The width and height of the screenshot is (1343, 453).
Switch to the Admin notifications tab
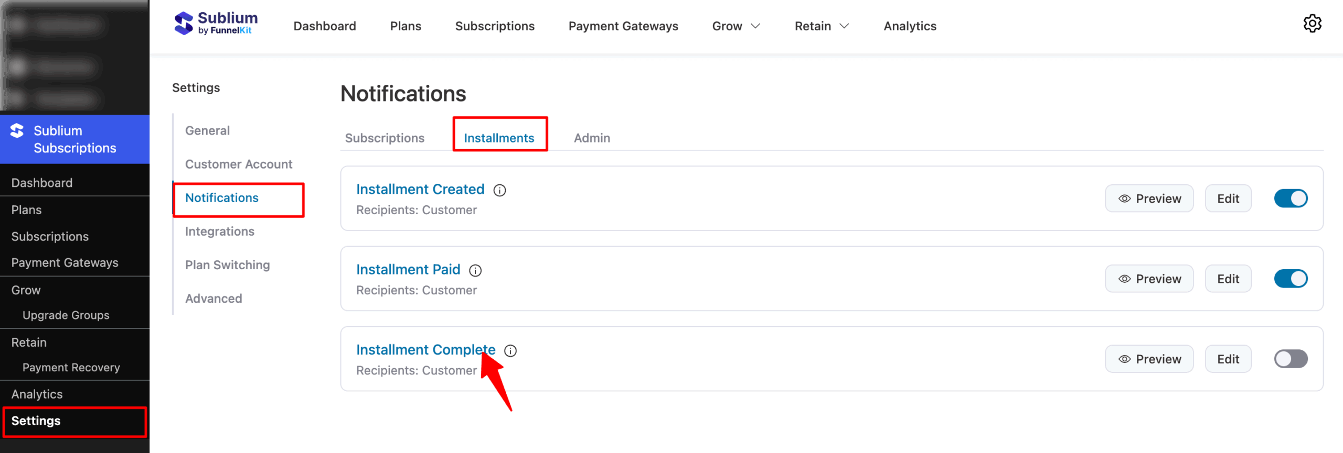point(592,138)
